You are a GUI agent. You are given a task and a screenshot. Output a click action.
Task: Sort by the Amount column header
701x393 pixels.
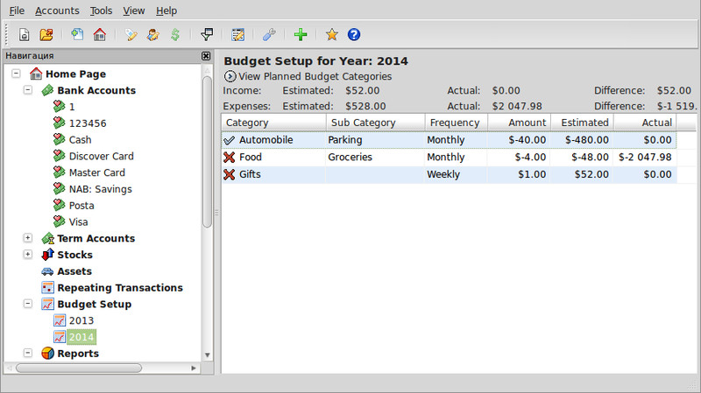[x=519, y=123]
